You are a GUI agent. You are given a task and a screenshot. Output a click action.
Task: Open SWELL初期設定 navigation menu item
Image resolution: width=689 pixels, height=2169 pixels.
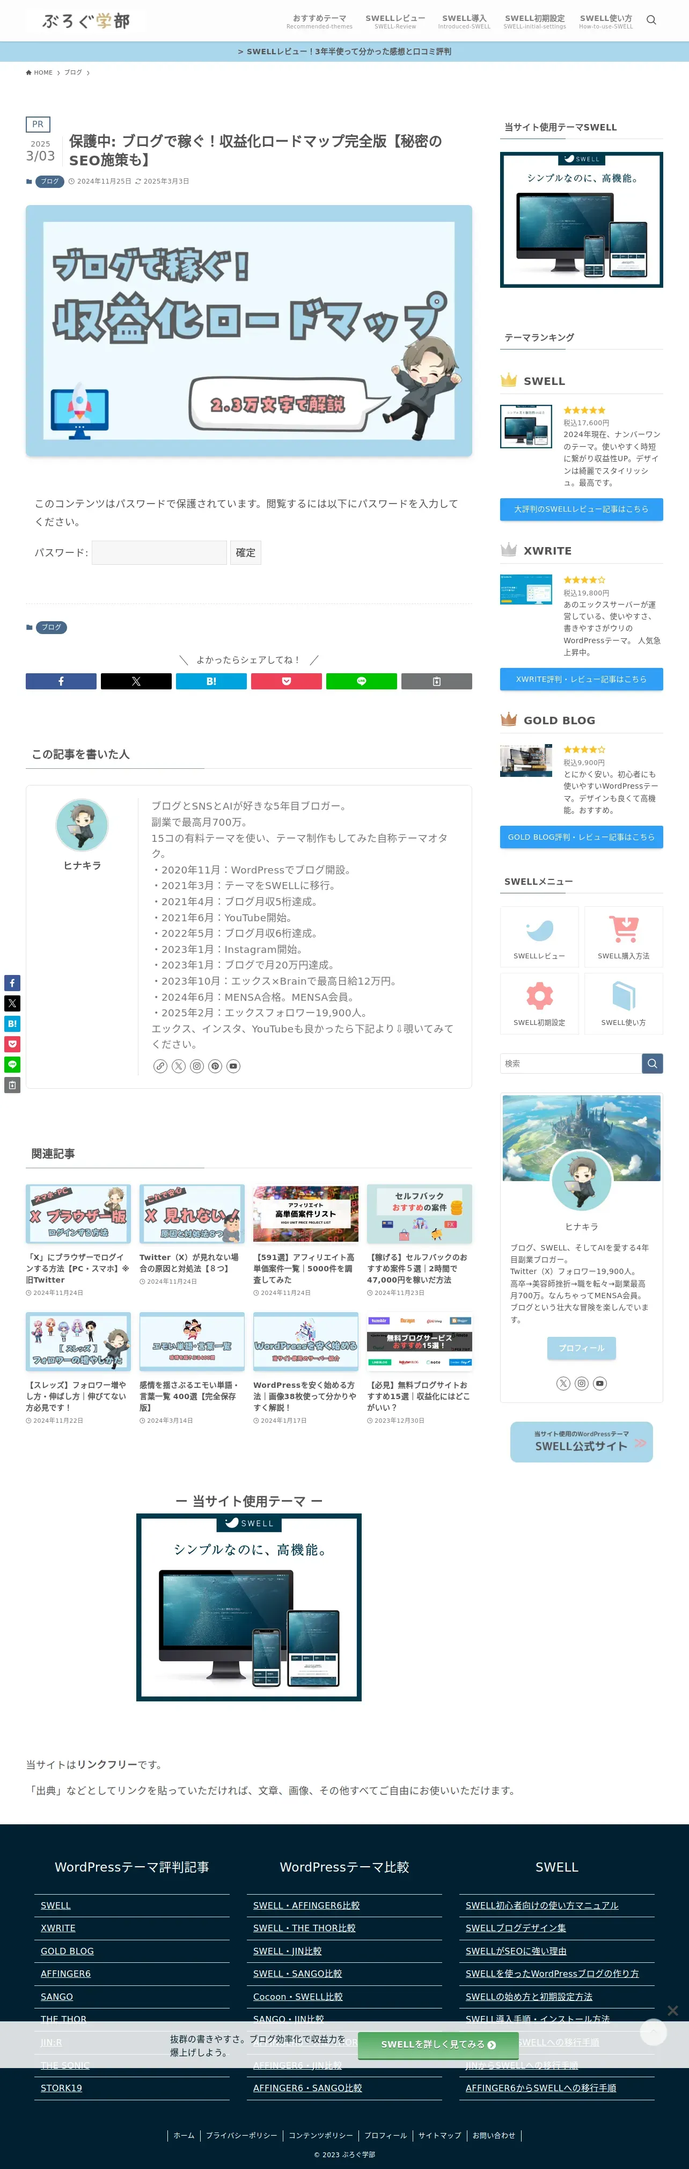click(535, 21)
